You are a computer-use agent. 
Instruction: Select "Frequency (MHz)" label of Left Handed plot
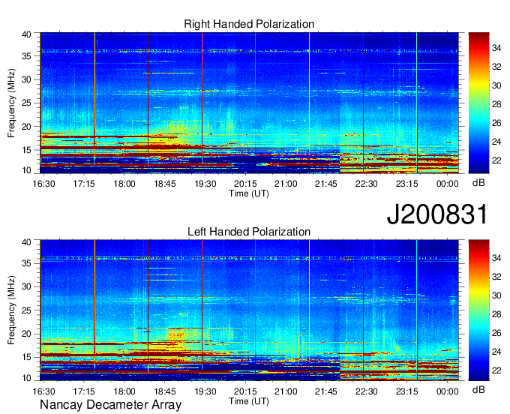click(11, 310)
